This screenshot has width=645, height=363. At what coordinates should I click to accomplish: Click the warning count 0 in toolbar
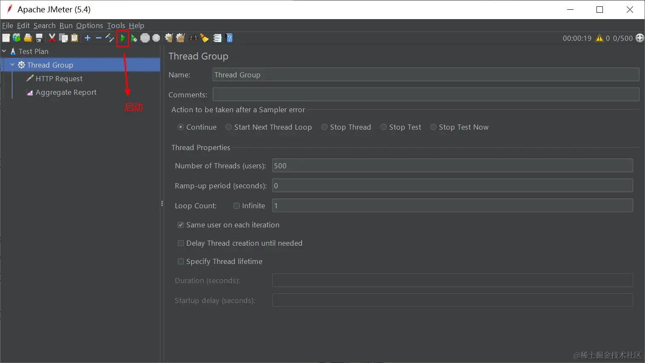pyautogui.click(x=608, y=38)
